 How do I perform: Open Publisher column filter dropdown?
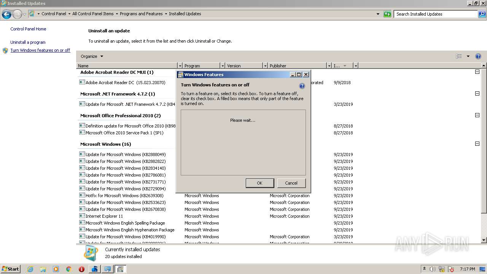click(x=329, y=66)
